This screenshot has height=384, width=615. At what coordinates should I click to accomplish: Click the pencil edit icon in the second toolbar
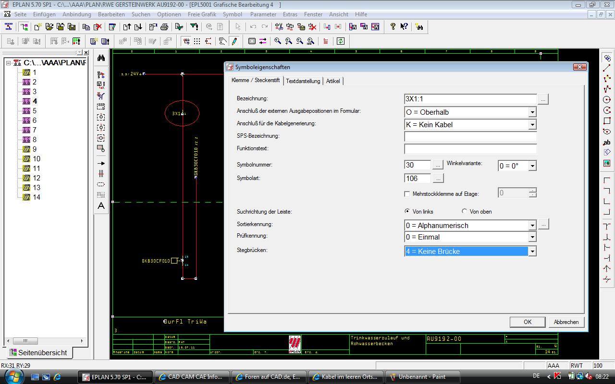coord(234,41)
